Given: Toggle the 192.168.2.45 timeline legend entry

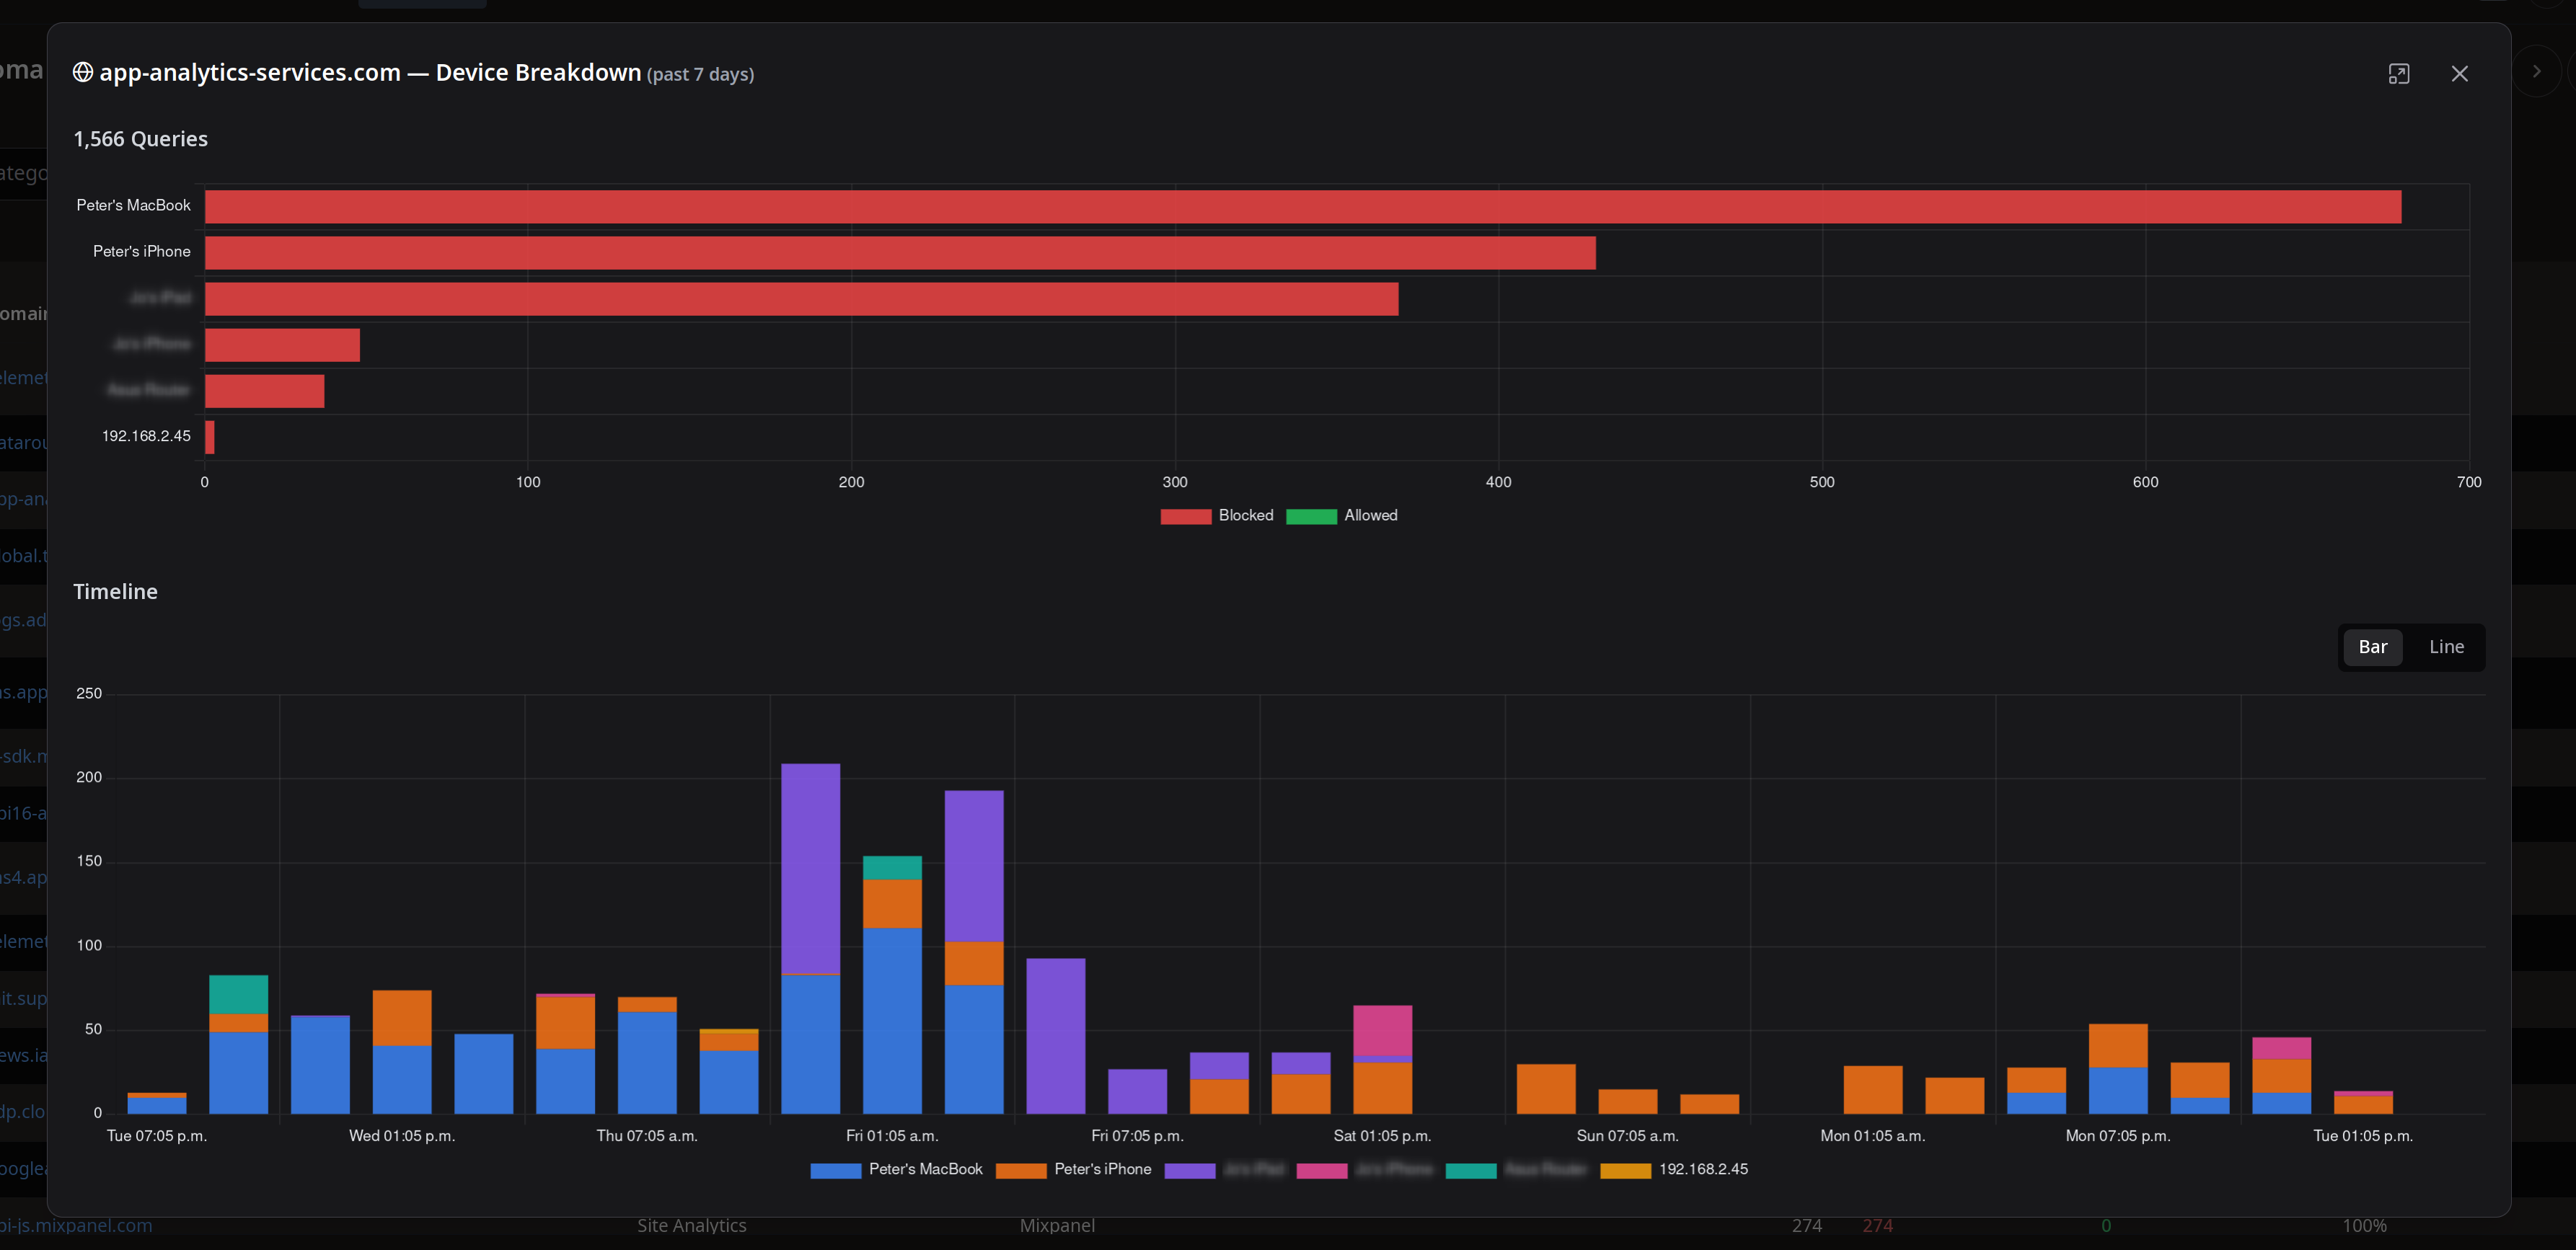Looking at the screenshot, I should coord(1674,1170).
